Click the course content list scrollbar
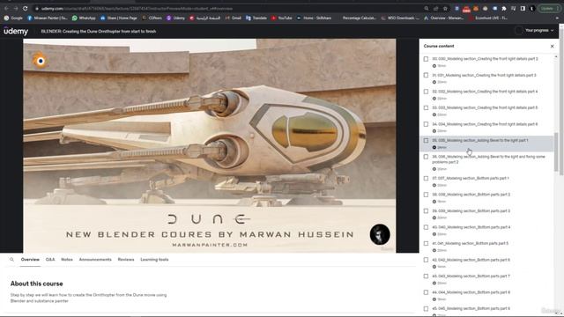 click(x=556, y=152)
